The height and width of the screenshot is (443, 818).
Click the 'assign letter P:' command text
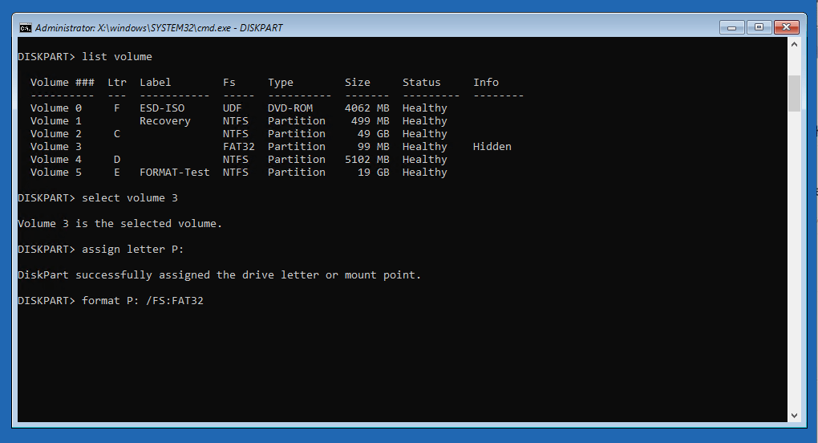coord(133,250)
